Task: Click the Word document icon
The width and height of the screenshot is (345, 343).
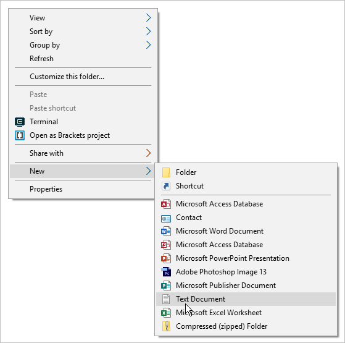Action: 166,231
